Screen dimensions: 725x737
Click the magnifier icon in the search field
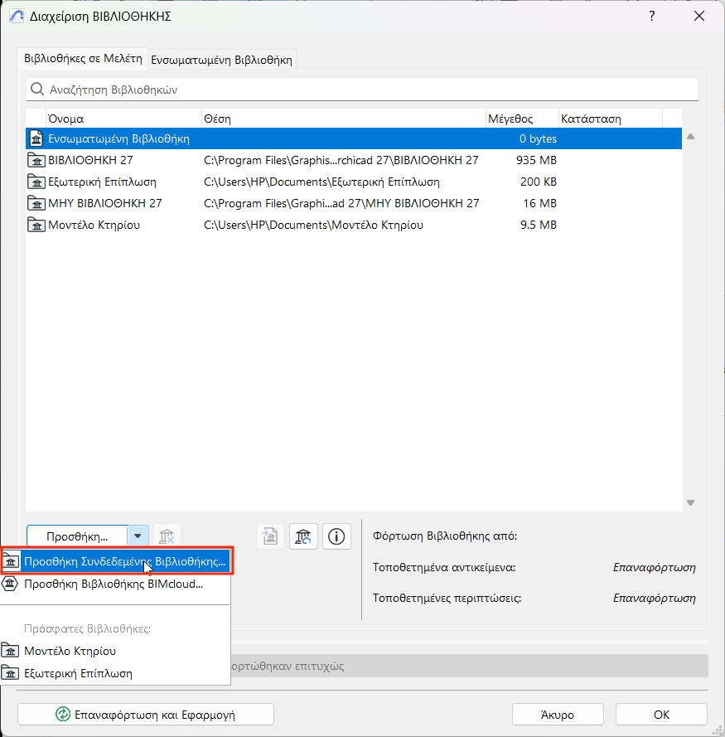[x=37, y=89]
